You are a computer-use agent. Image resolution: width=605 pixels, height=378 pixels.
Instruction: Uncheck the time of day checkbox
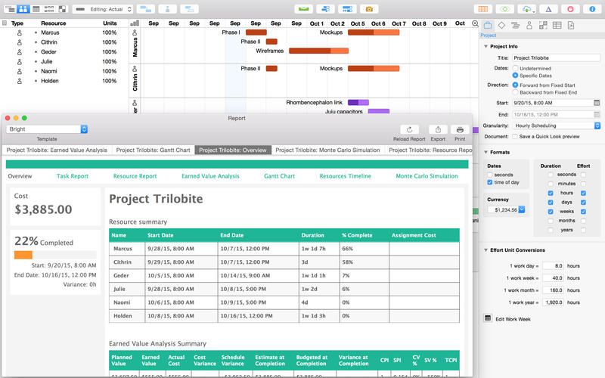pos(489,183)
